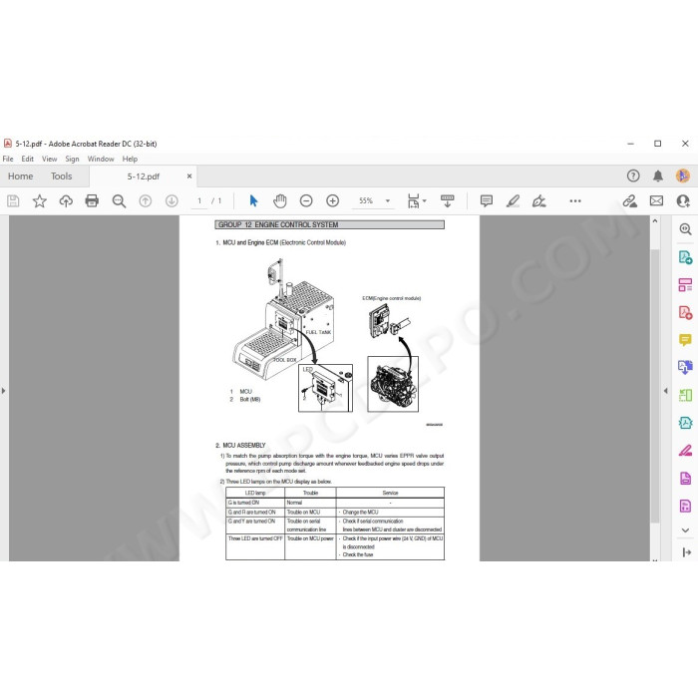The height and width of the screenshot is (698, 698).
Task: Open the Sign document tool
Action: [x=539, y=201]
